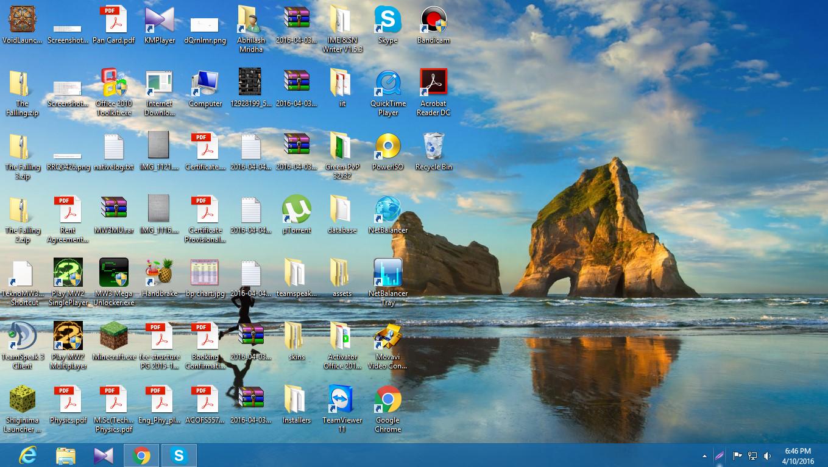Viewport: 828px width, 467px height.
Task: Switch to Skype in the taskbar
Action: tap(179, 455)
